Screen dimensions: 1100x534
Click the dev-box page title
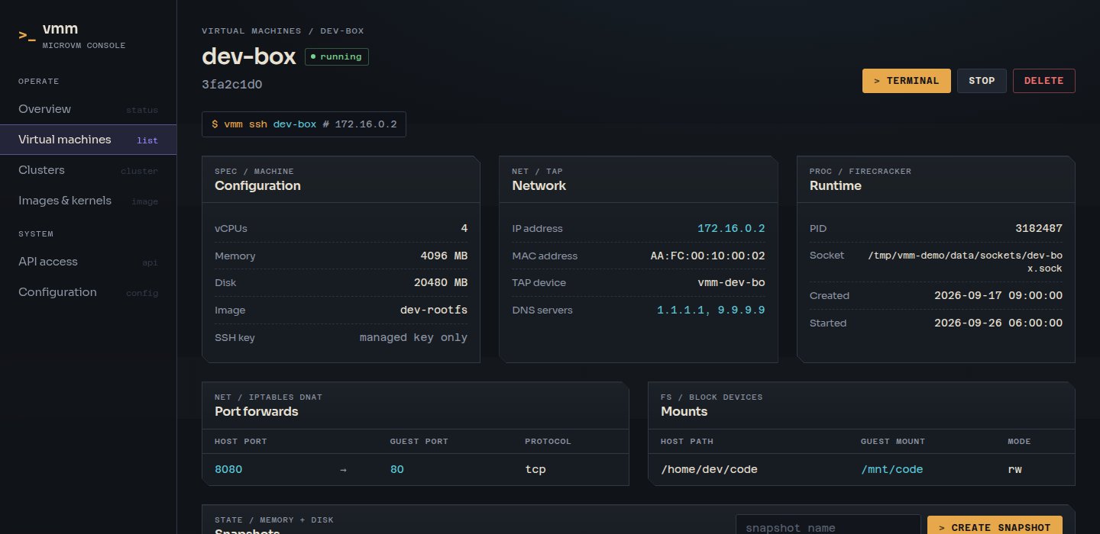pyautogui.click(x=248, y=57)
